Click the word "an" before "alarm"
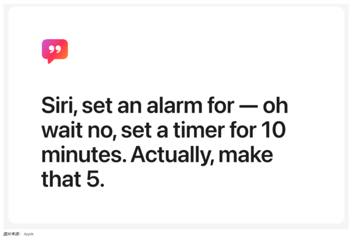The height and width of the screenshot is (237, 350). [x=130, y=107]
